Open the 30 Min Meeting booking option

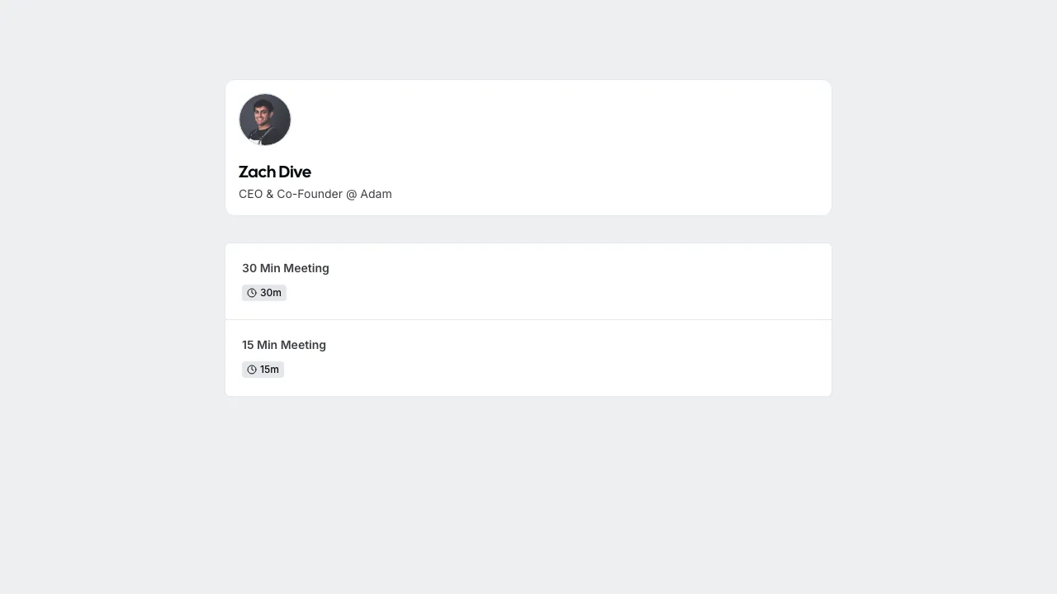(528, 280)
